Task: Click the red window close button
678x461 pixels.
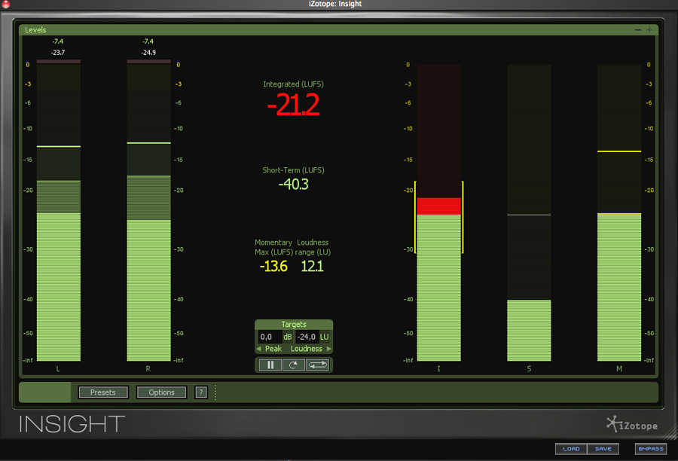Action: point(6,5)
